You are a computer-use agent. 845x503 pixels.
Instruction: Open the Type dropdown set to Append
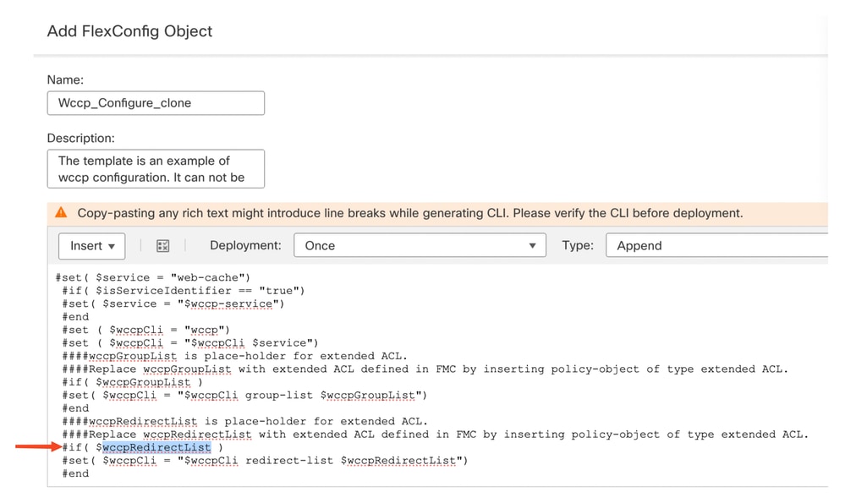click(716, 245)
